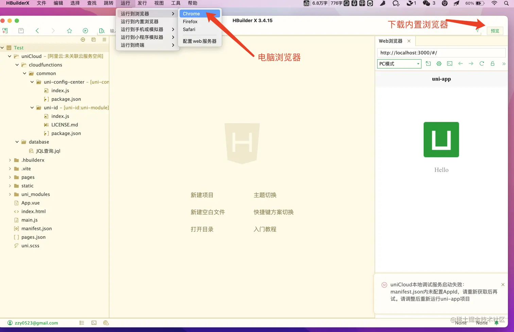The image size is (514, 332).
Task: Collapse the uniCloud folder
Action: coord(10,56)
